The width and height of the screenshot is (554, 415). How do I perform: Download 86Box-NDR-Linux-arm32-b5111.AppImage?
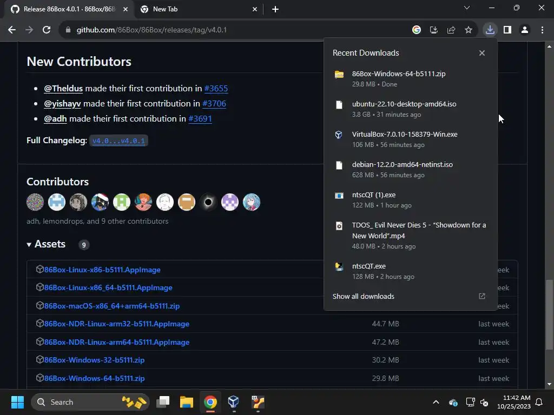point(117,324)
